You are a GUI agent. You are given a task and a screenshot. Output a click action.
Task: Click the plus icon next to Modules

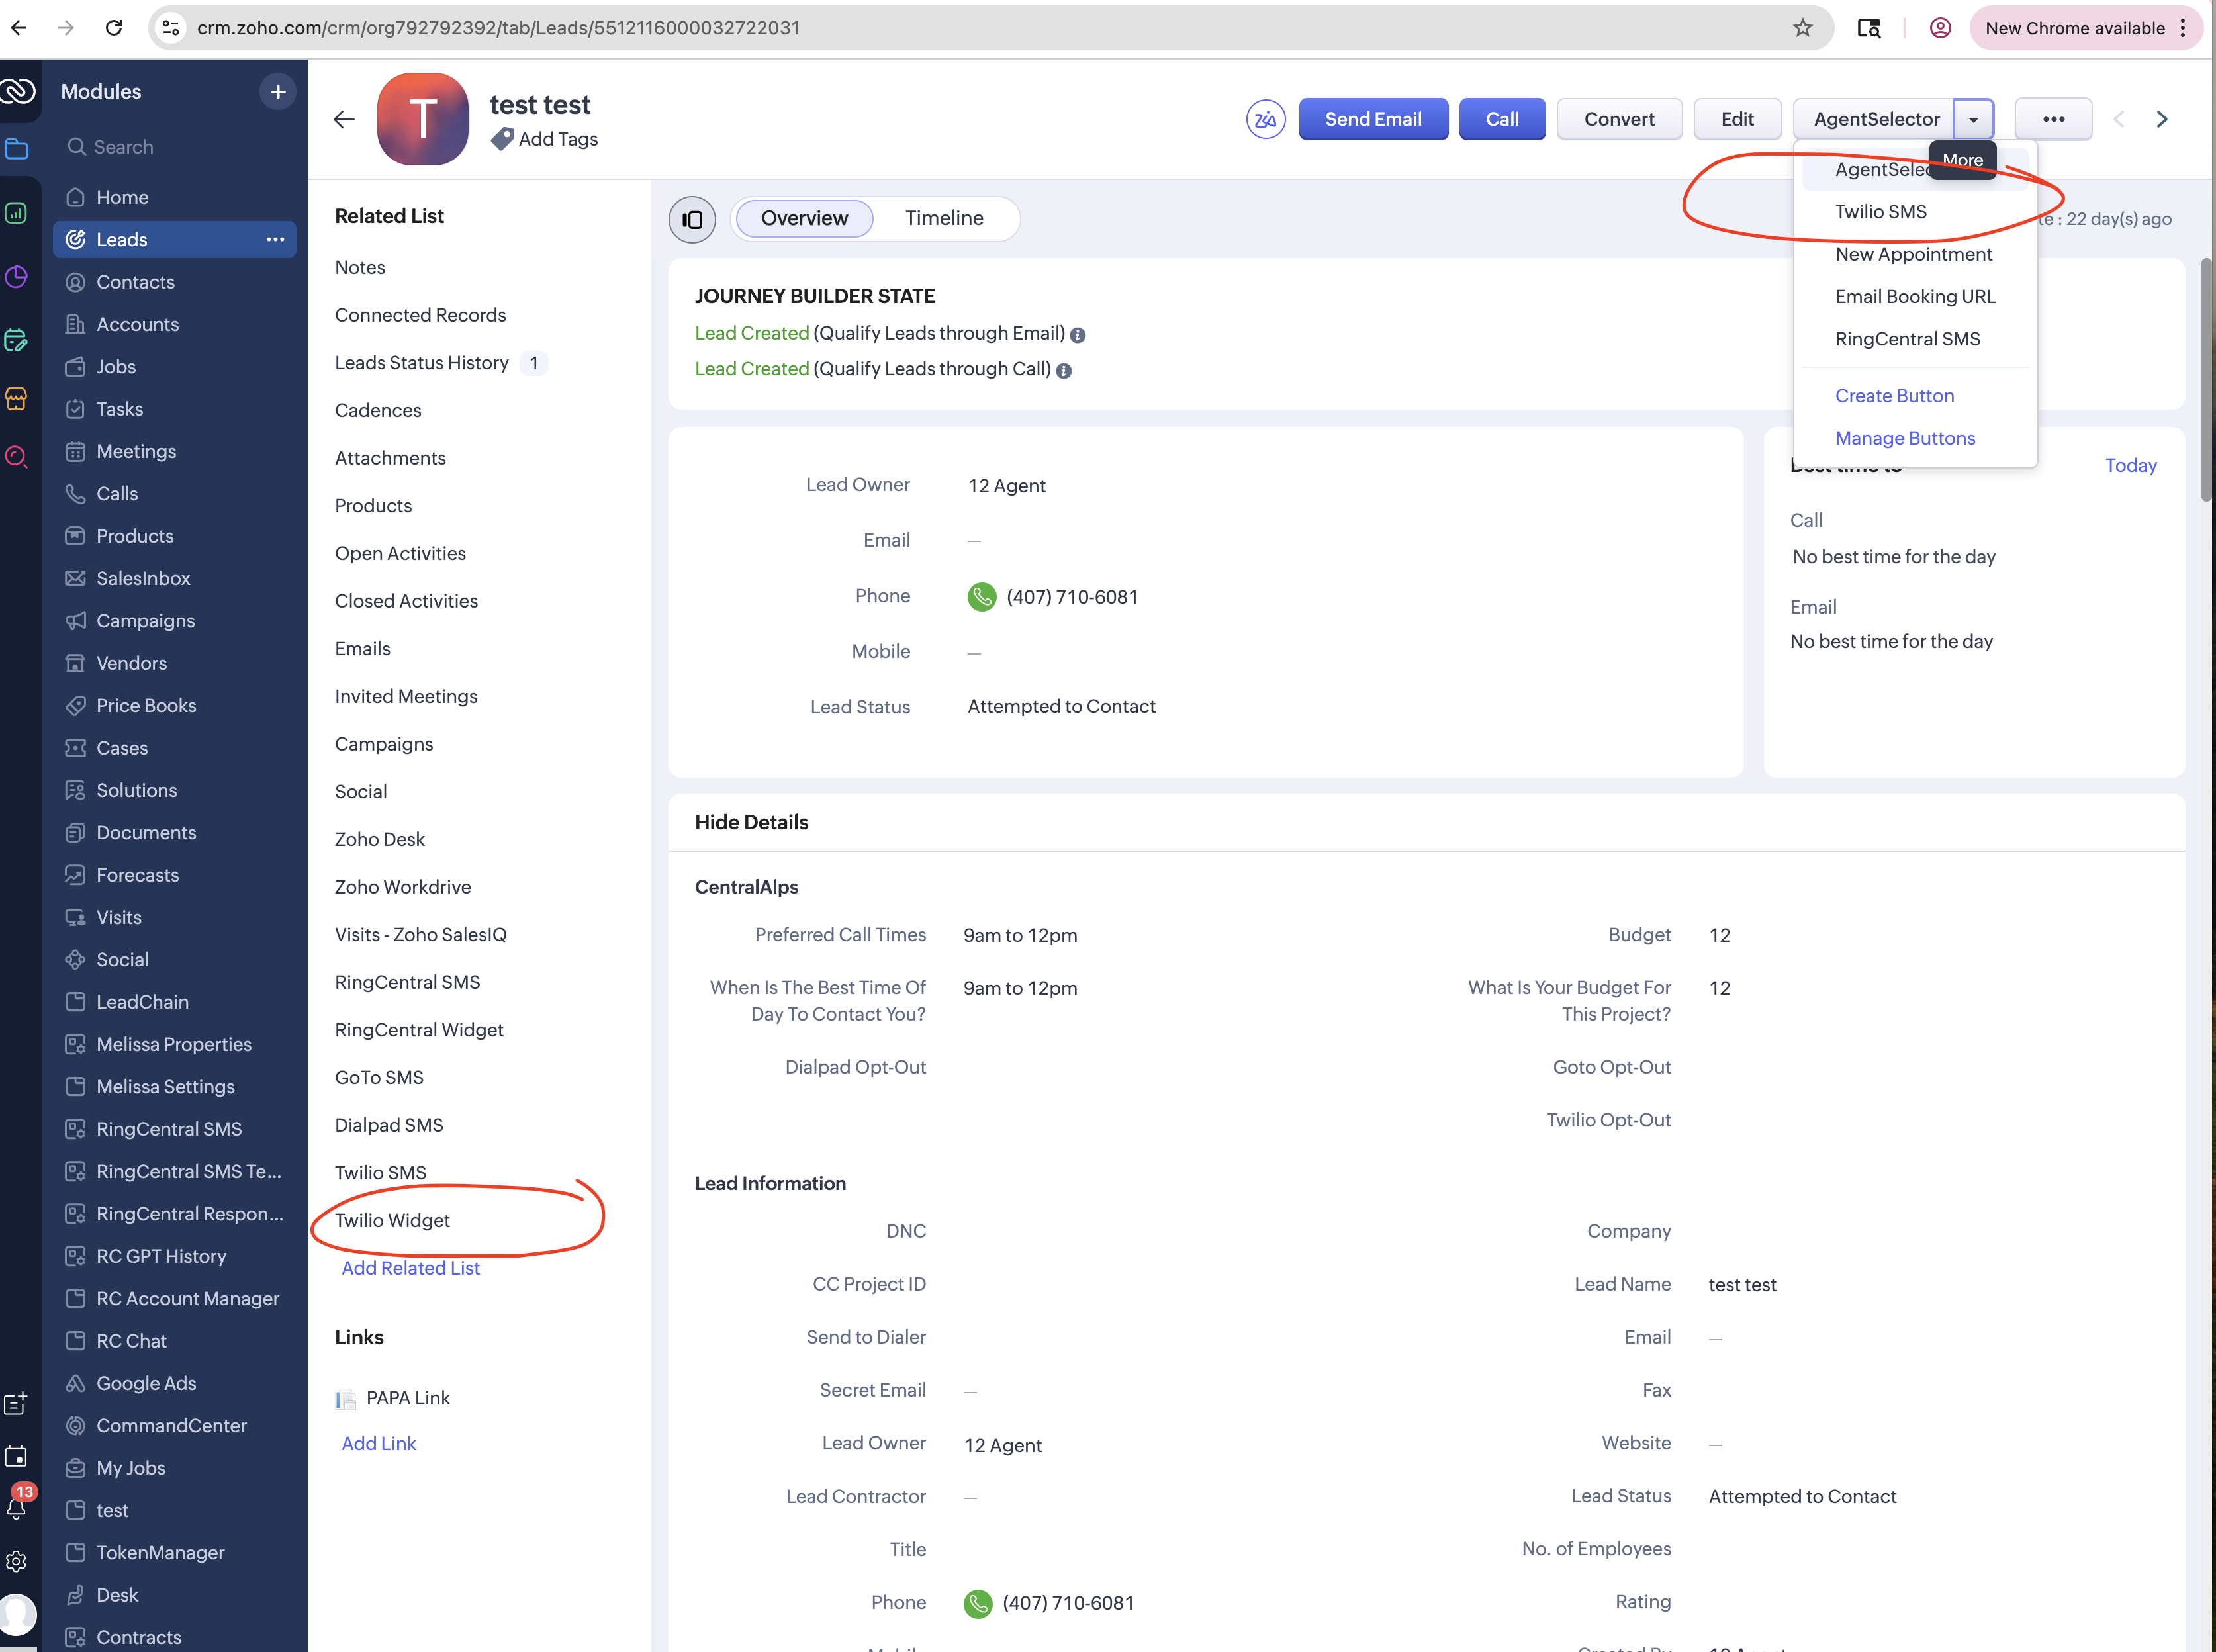pos(277,92)
